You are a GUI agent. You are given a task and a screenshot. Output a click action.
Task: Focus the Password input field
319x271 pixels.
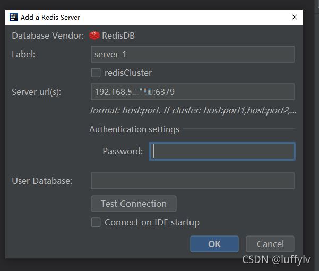coord(222,151)
